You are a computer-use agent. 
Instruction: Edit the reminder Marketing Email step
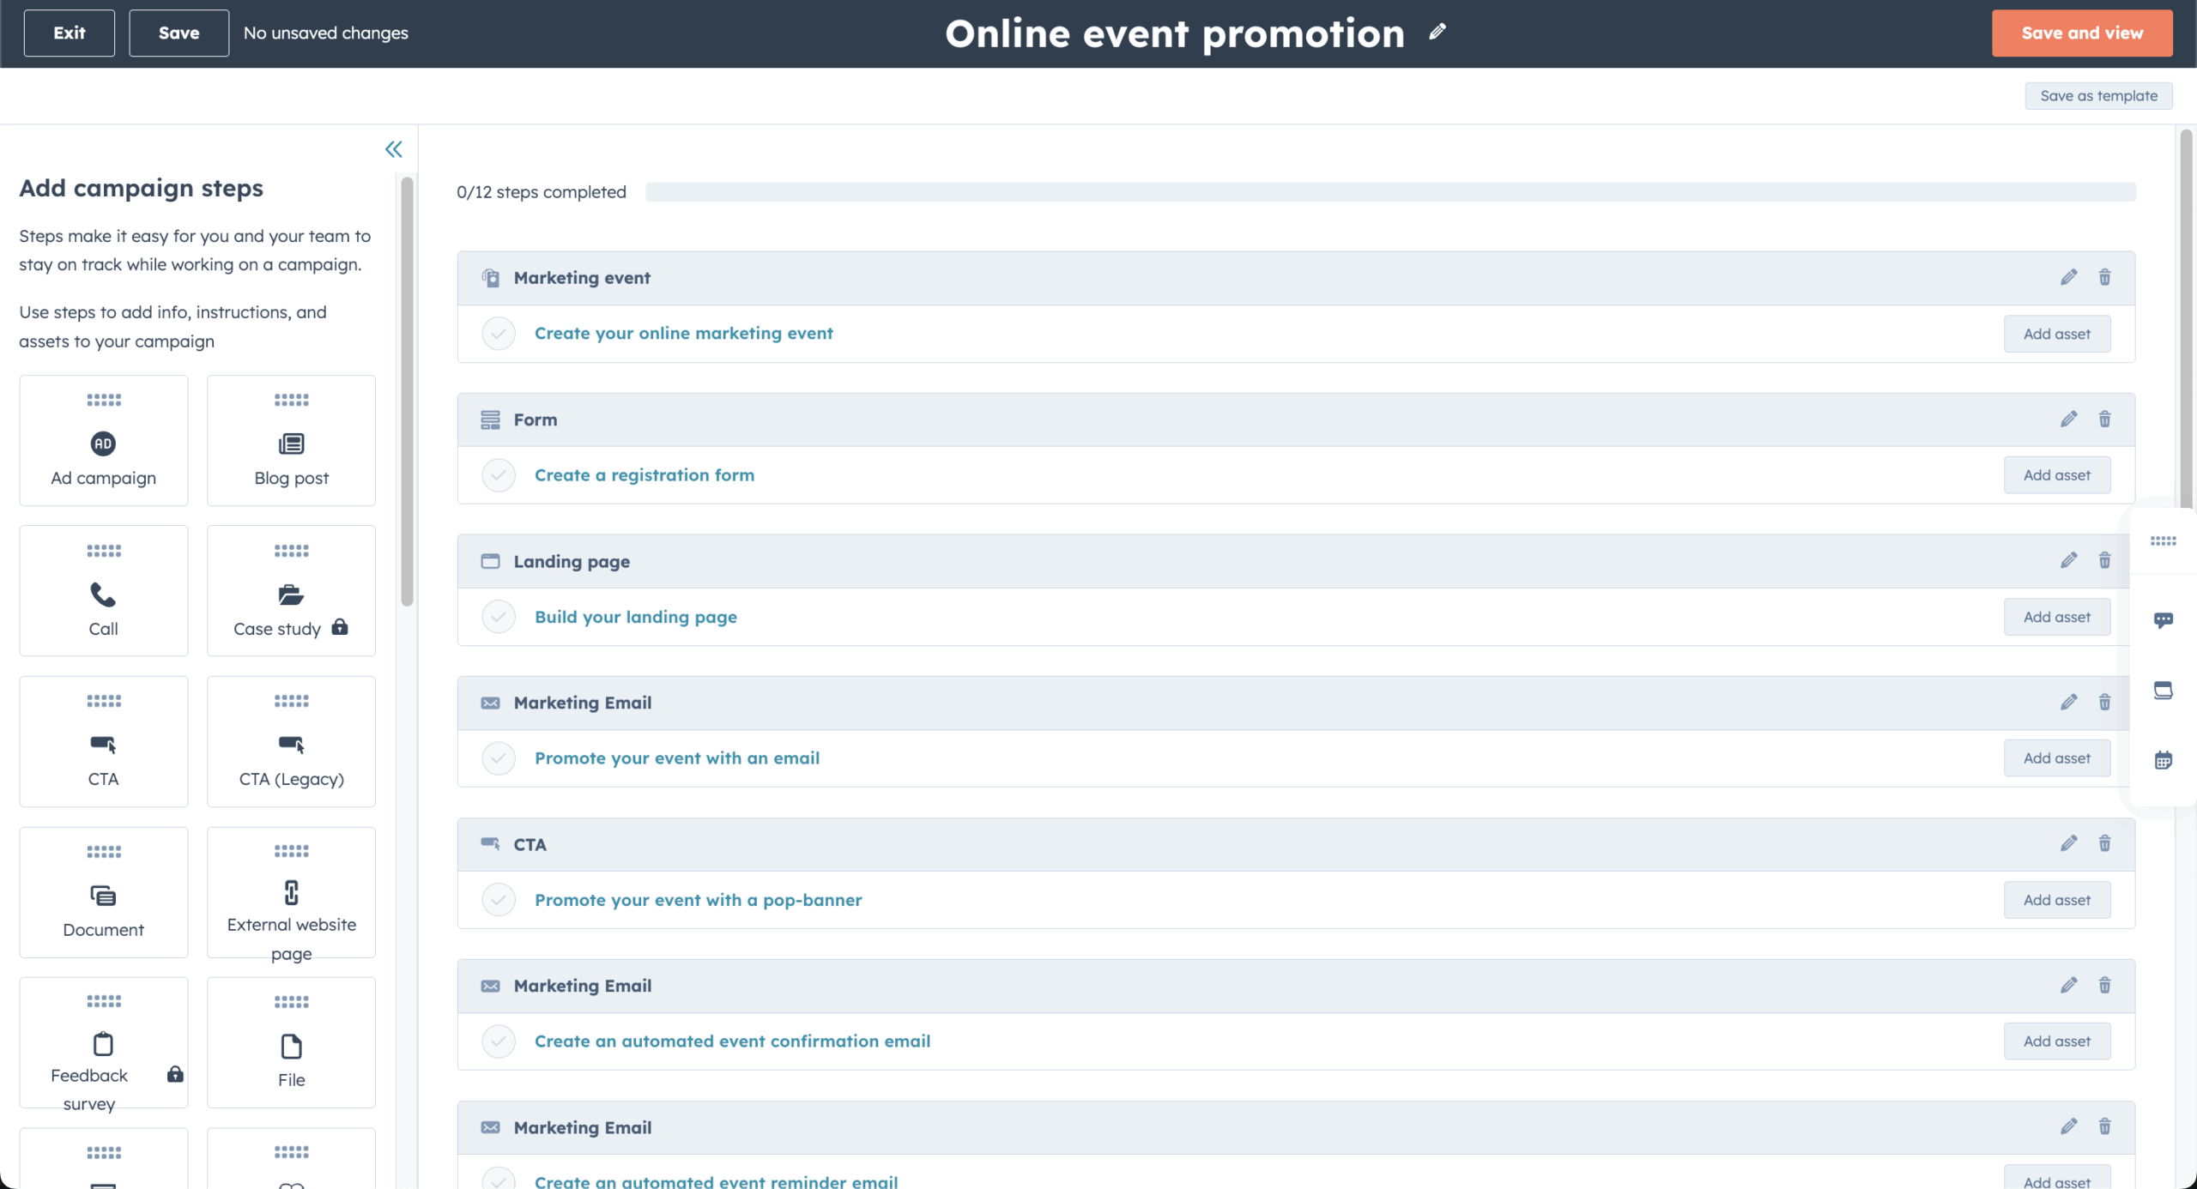click(2069, 1126)
